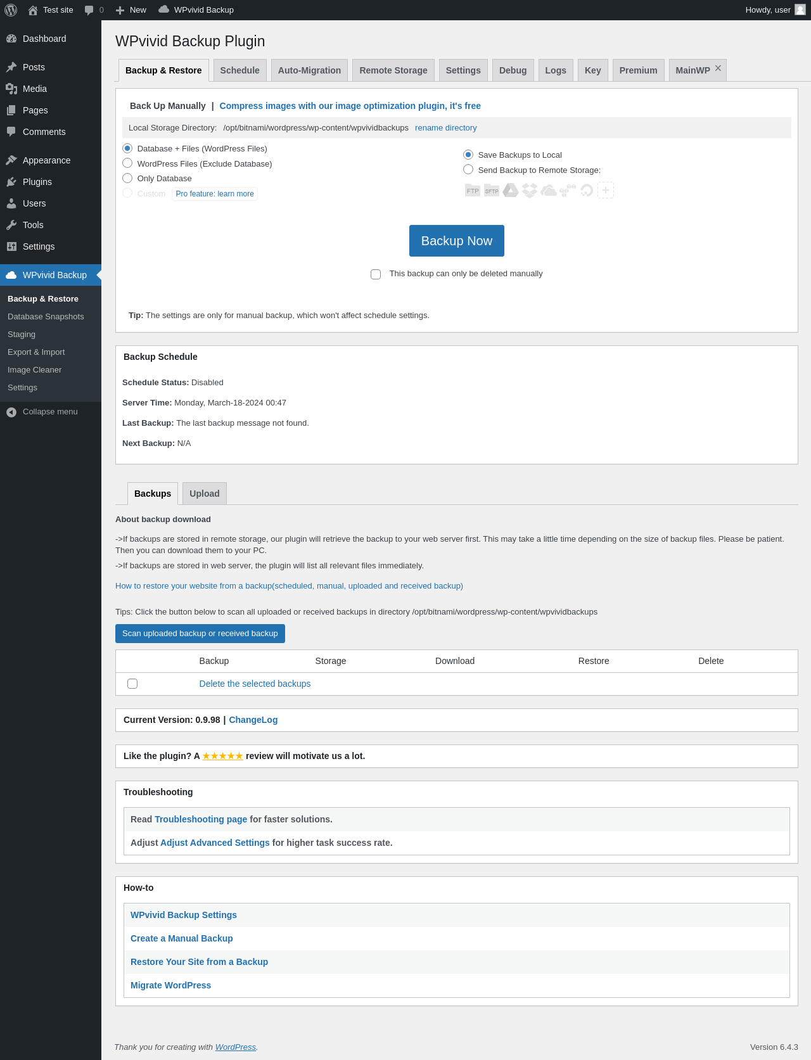Select the Amazon S3 storage icon
The height and width of the screenshot is (1060, 811).
[x=568, y=190]
